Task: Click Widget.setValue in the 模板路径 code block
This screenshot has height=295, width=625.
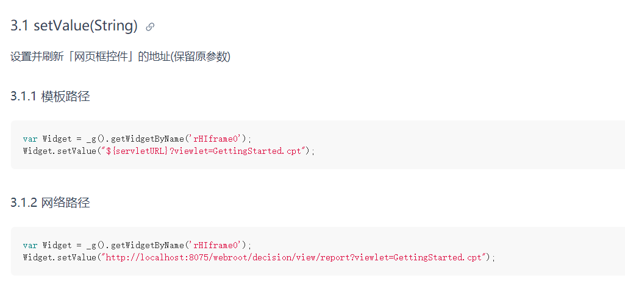Action: [x=59, y=151]
